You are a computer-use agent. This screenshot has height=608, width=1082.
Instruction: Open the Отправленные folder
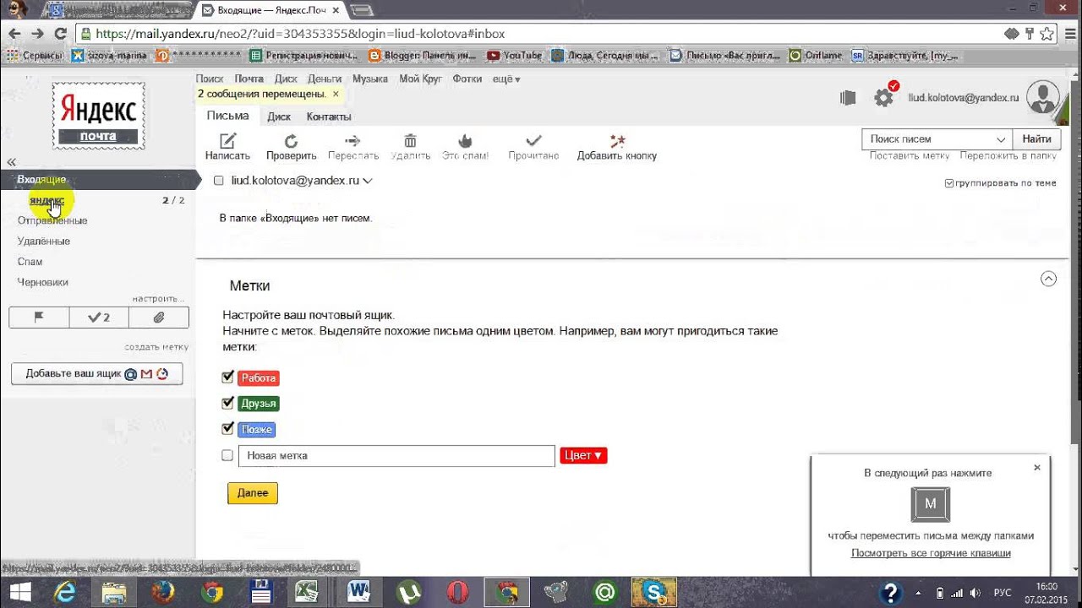(52, 220)
